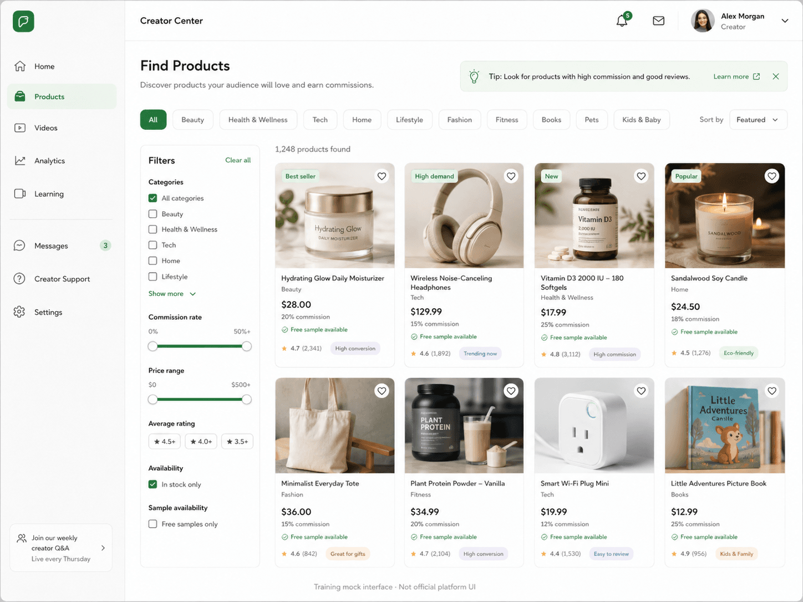Click commission rate slider left handle
The image size is (803, 602).
[153, 346]
